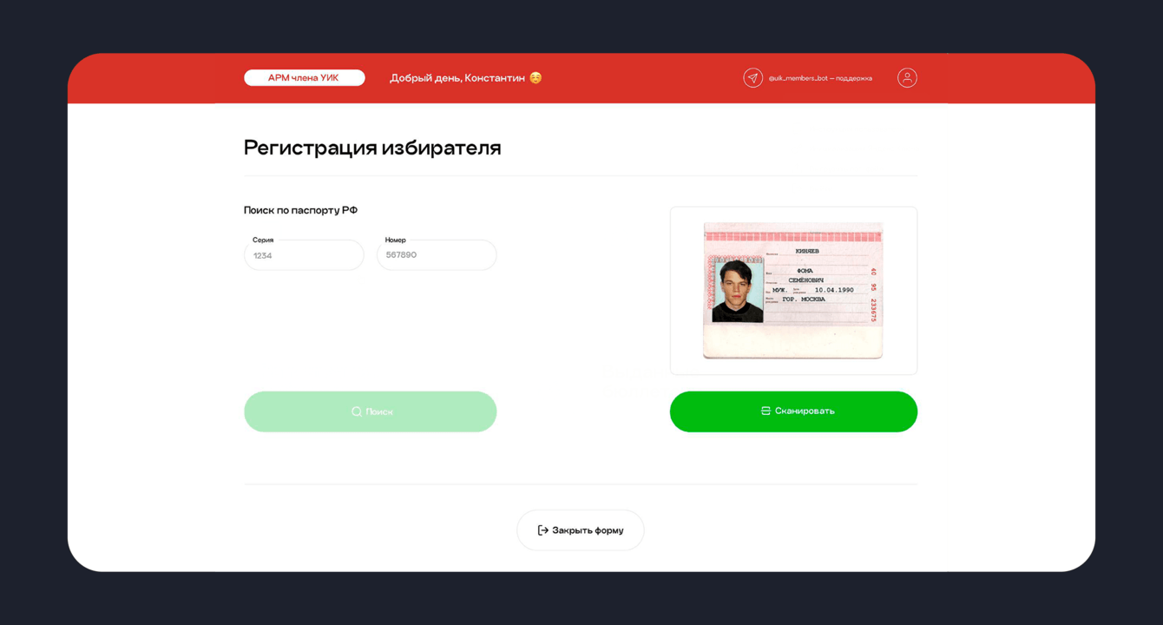Focus the Серия passport series field
Viewport: 1163px width, 625px height.
point(304,255)
